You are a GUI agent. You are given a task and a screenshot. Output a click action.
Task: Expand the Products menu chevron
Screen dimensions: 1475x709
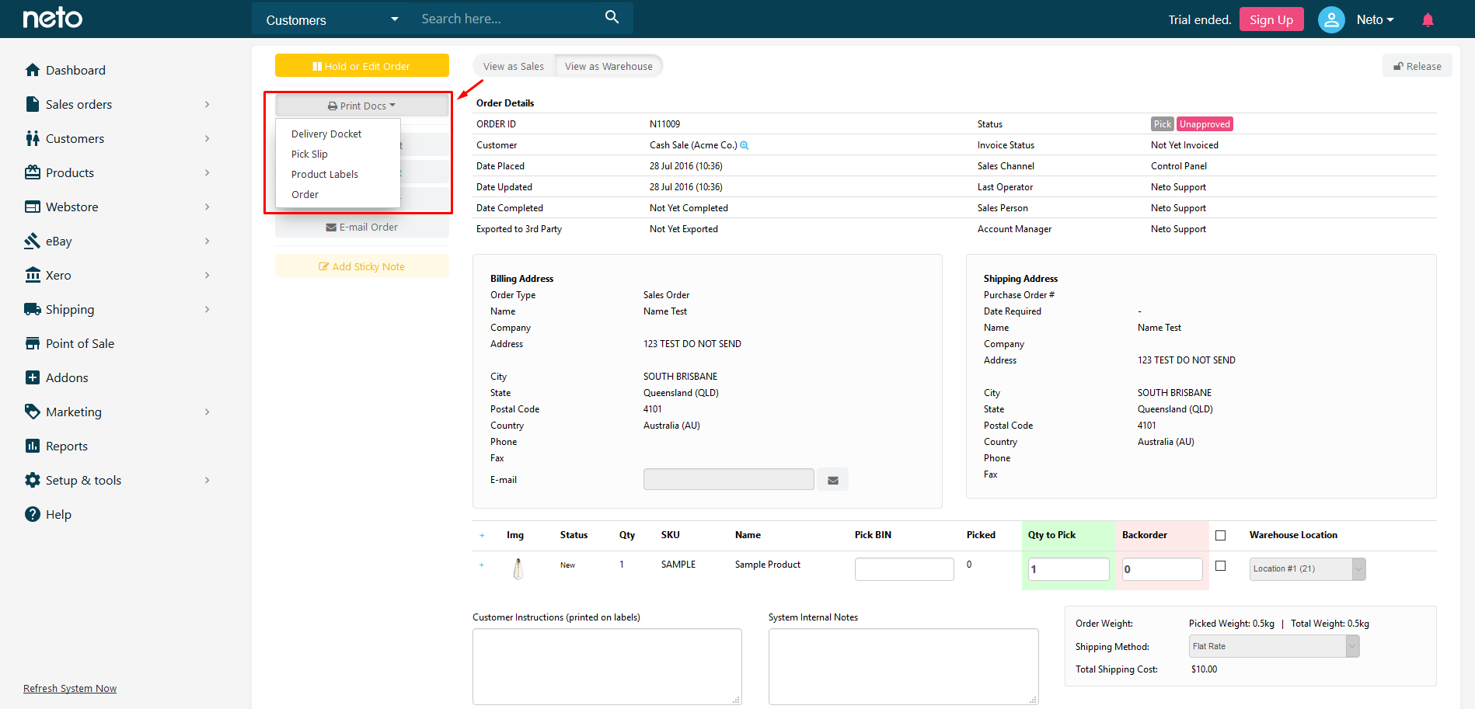pos(207,172)
